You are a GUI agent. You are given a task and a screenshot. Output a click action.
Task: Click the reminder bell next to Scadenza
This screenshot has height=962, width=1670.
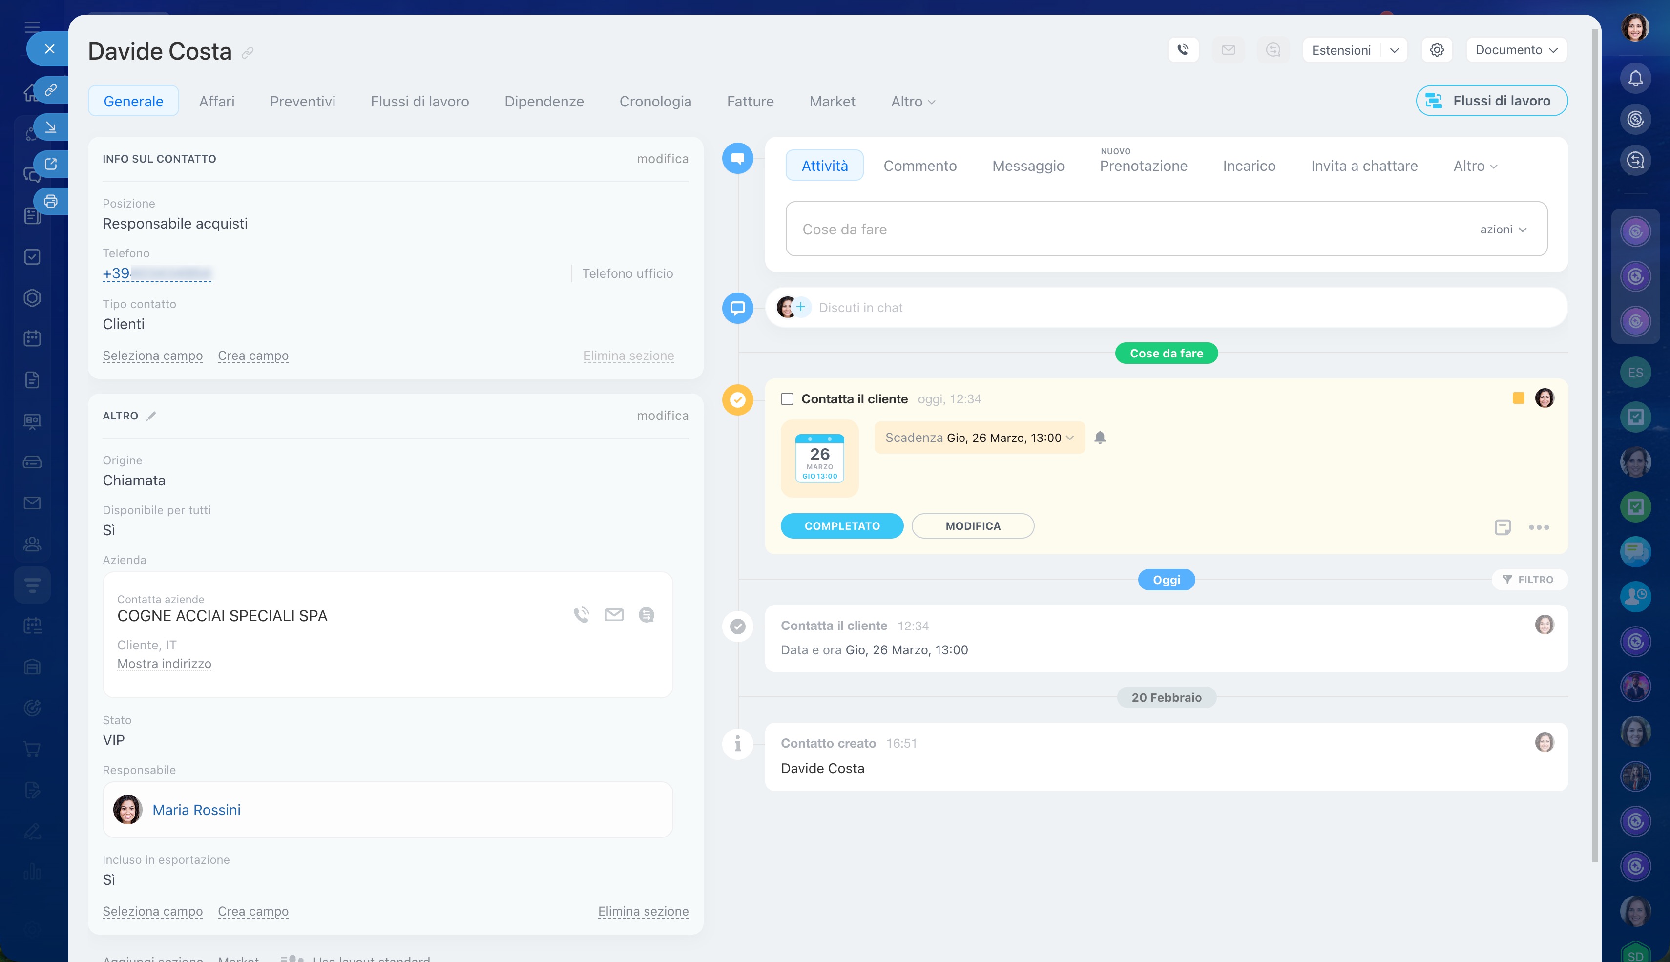click(x=1099, y=438)
